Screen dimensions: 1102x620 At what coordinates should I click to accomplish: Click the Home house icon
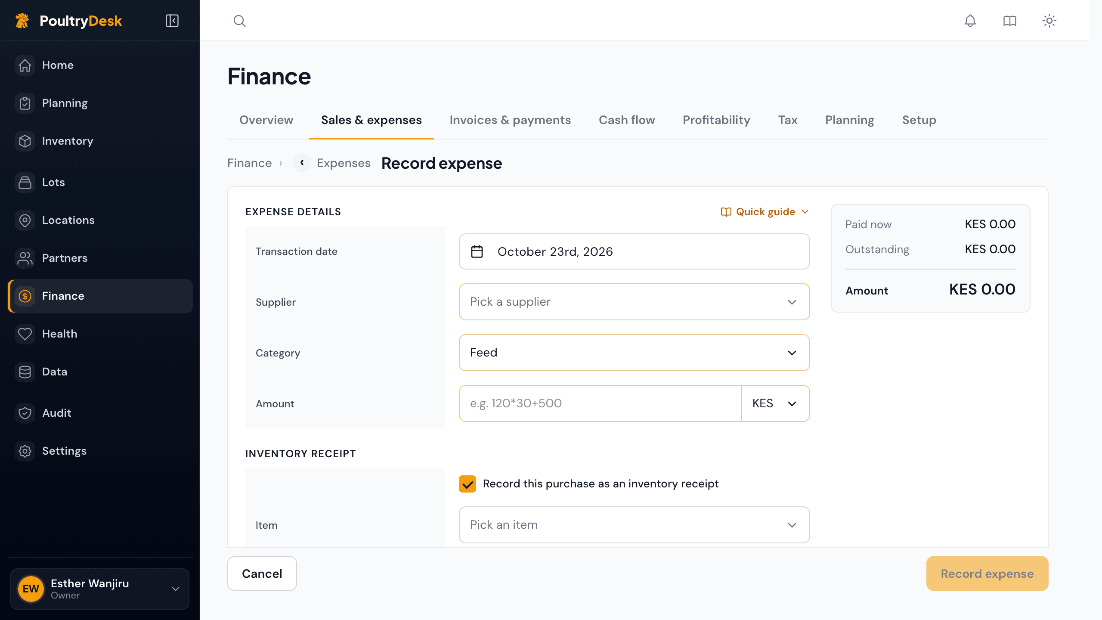[25, 65]
